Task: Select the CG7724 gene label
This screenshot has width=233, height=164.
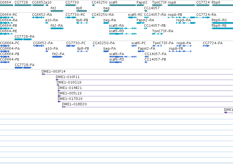Action: (x=203, y=2)
